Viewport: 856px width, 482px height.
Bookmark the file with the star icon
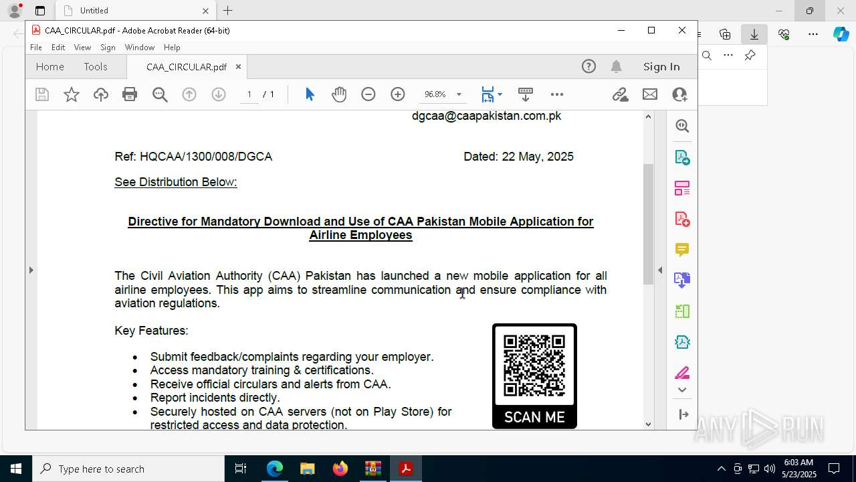[x=72, y=94]
